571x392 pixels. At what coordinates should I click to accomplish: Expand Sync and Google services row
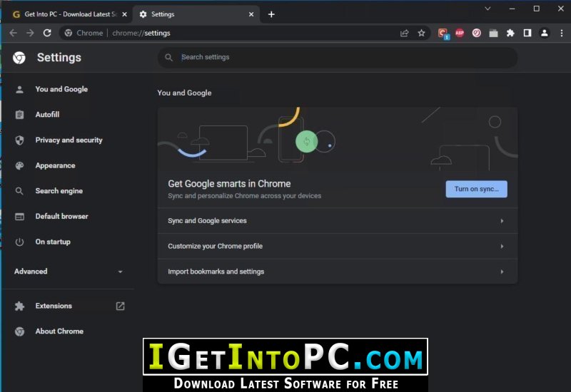pos(338,221)
